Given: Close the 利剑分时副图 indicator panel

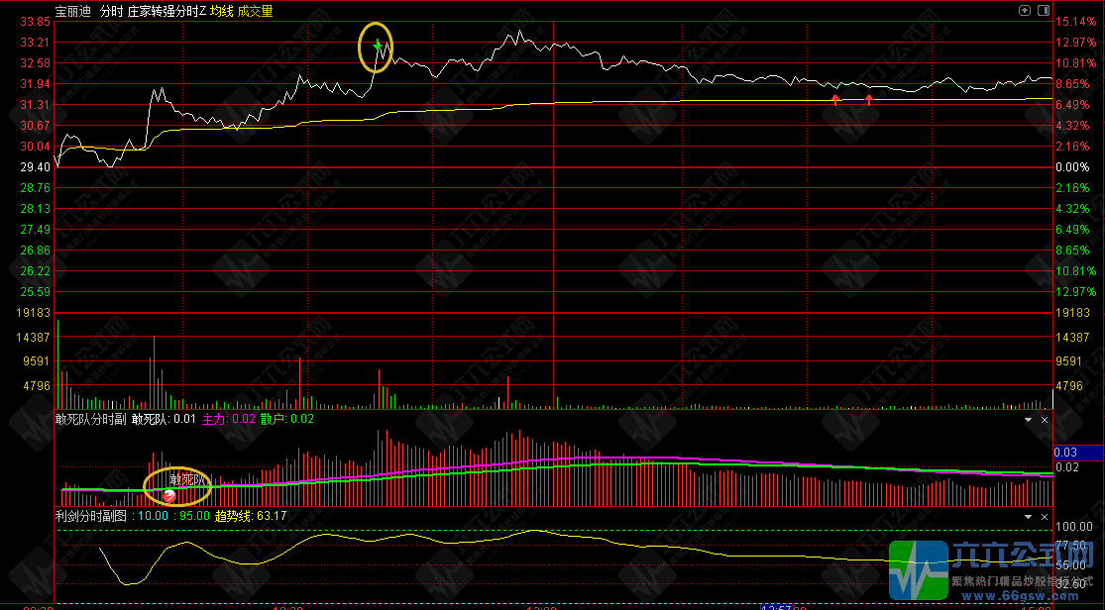Looking at the screenshot, I should click(1044, 516).
